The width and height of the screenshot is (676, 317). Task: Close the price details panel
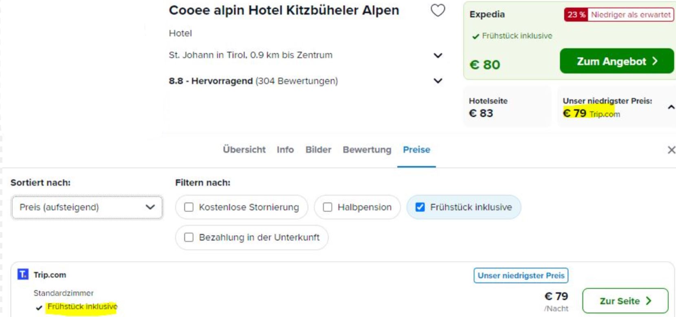click(x=671, y=150)
